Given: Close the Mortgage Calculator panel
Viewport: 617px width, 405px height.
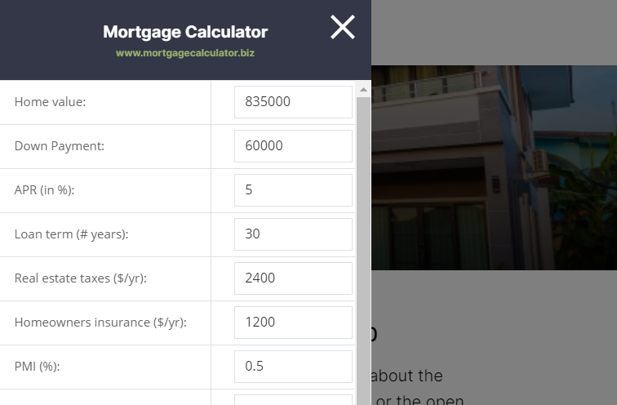Looking at the screenshot, I should point(342,27).
